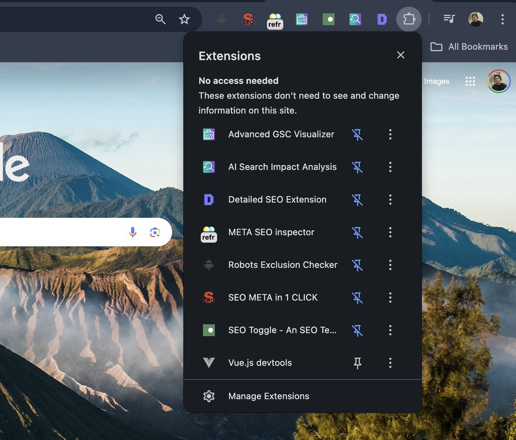Select Detailed SEO Extension in list
Image resolution: width=516 pixels, height=440 pixels.
click(x=271, y=200)
